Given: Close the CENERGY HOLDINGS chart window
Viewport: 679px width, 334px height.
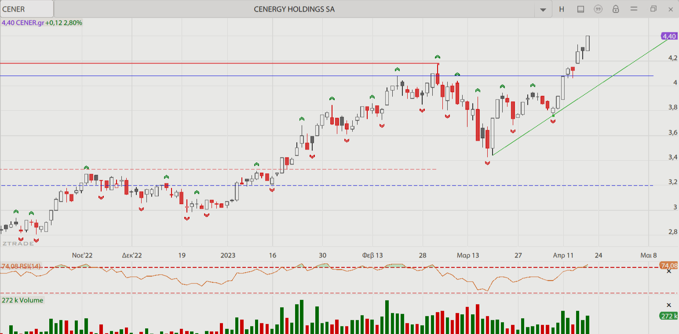Looking at the screenshot, I should pyautogui.click(x=671, y=9).
